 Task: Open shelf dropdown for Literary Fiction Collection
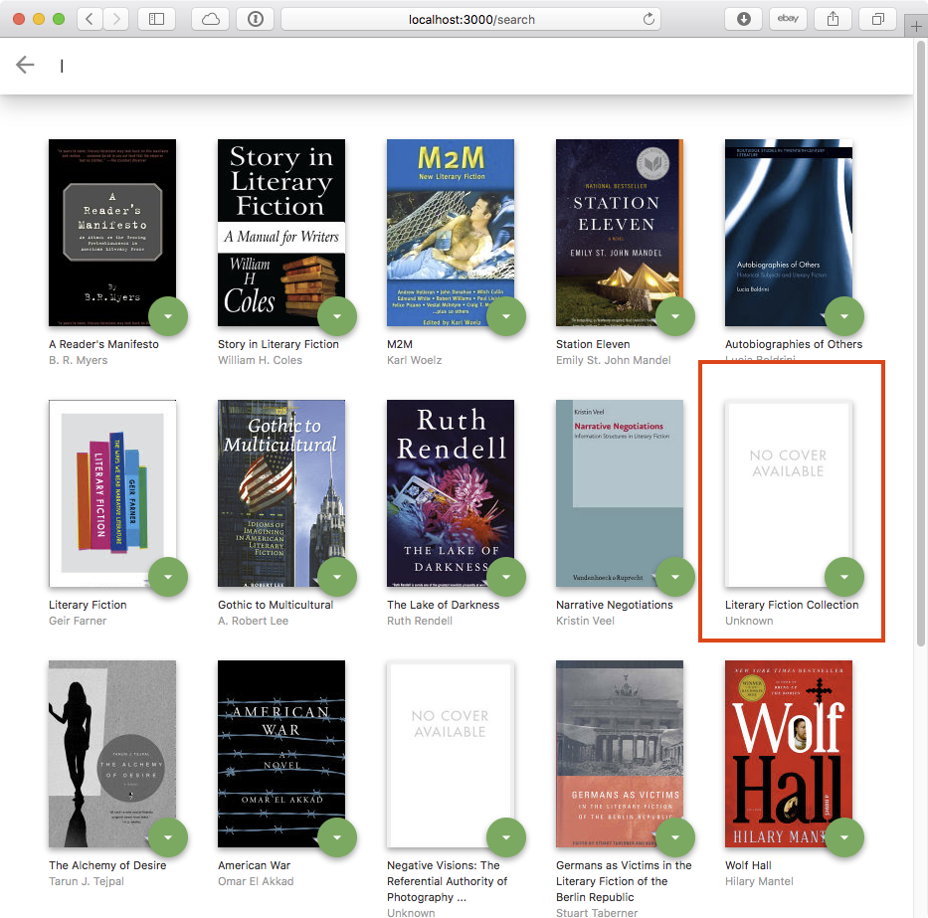[x=844, y=577]
